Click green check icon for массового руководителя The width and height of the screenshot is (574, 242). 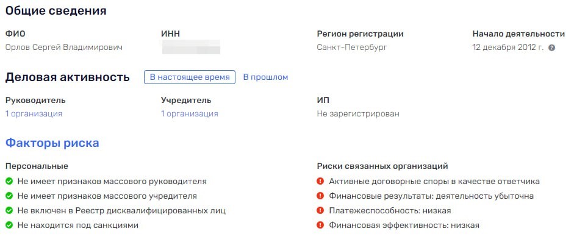tap(9, 181)
